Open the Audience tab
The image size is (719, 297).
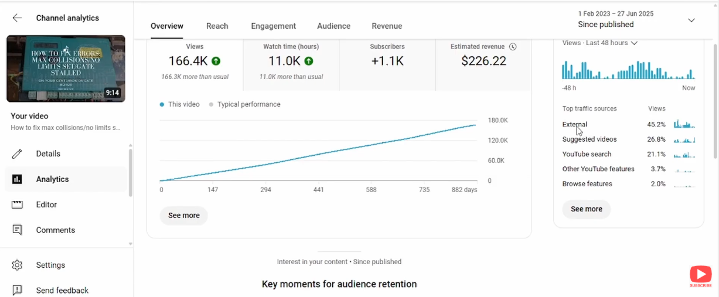point(333,26)
